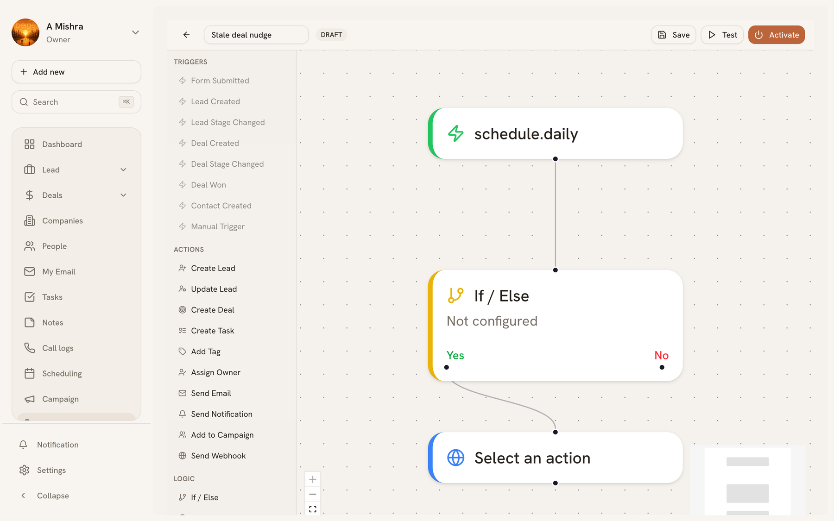Screen dimensions: 834x521
Task: Go to the Tasks page
Action: [76, 297]
